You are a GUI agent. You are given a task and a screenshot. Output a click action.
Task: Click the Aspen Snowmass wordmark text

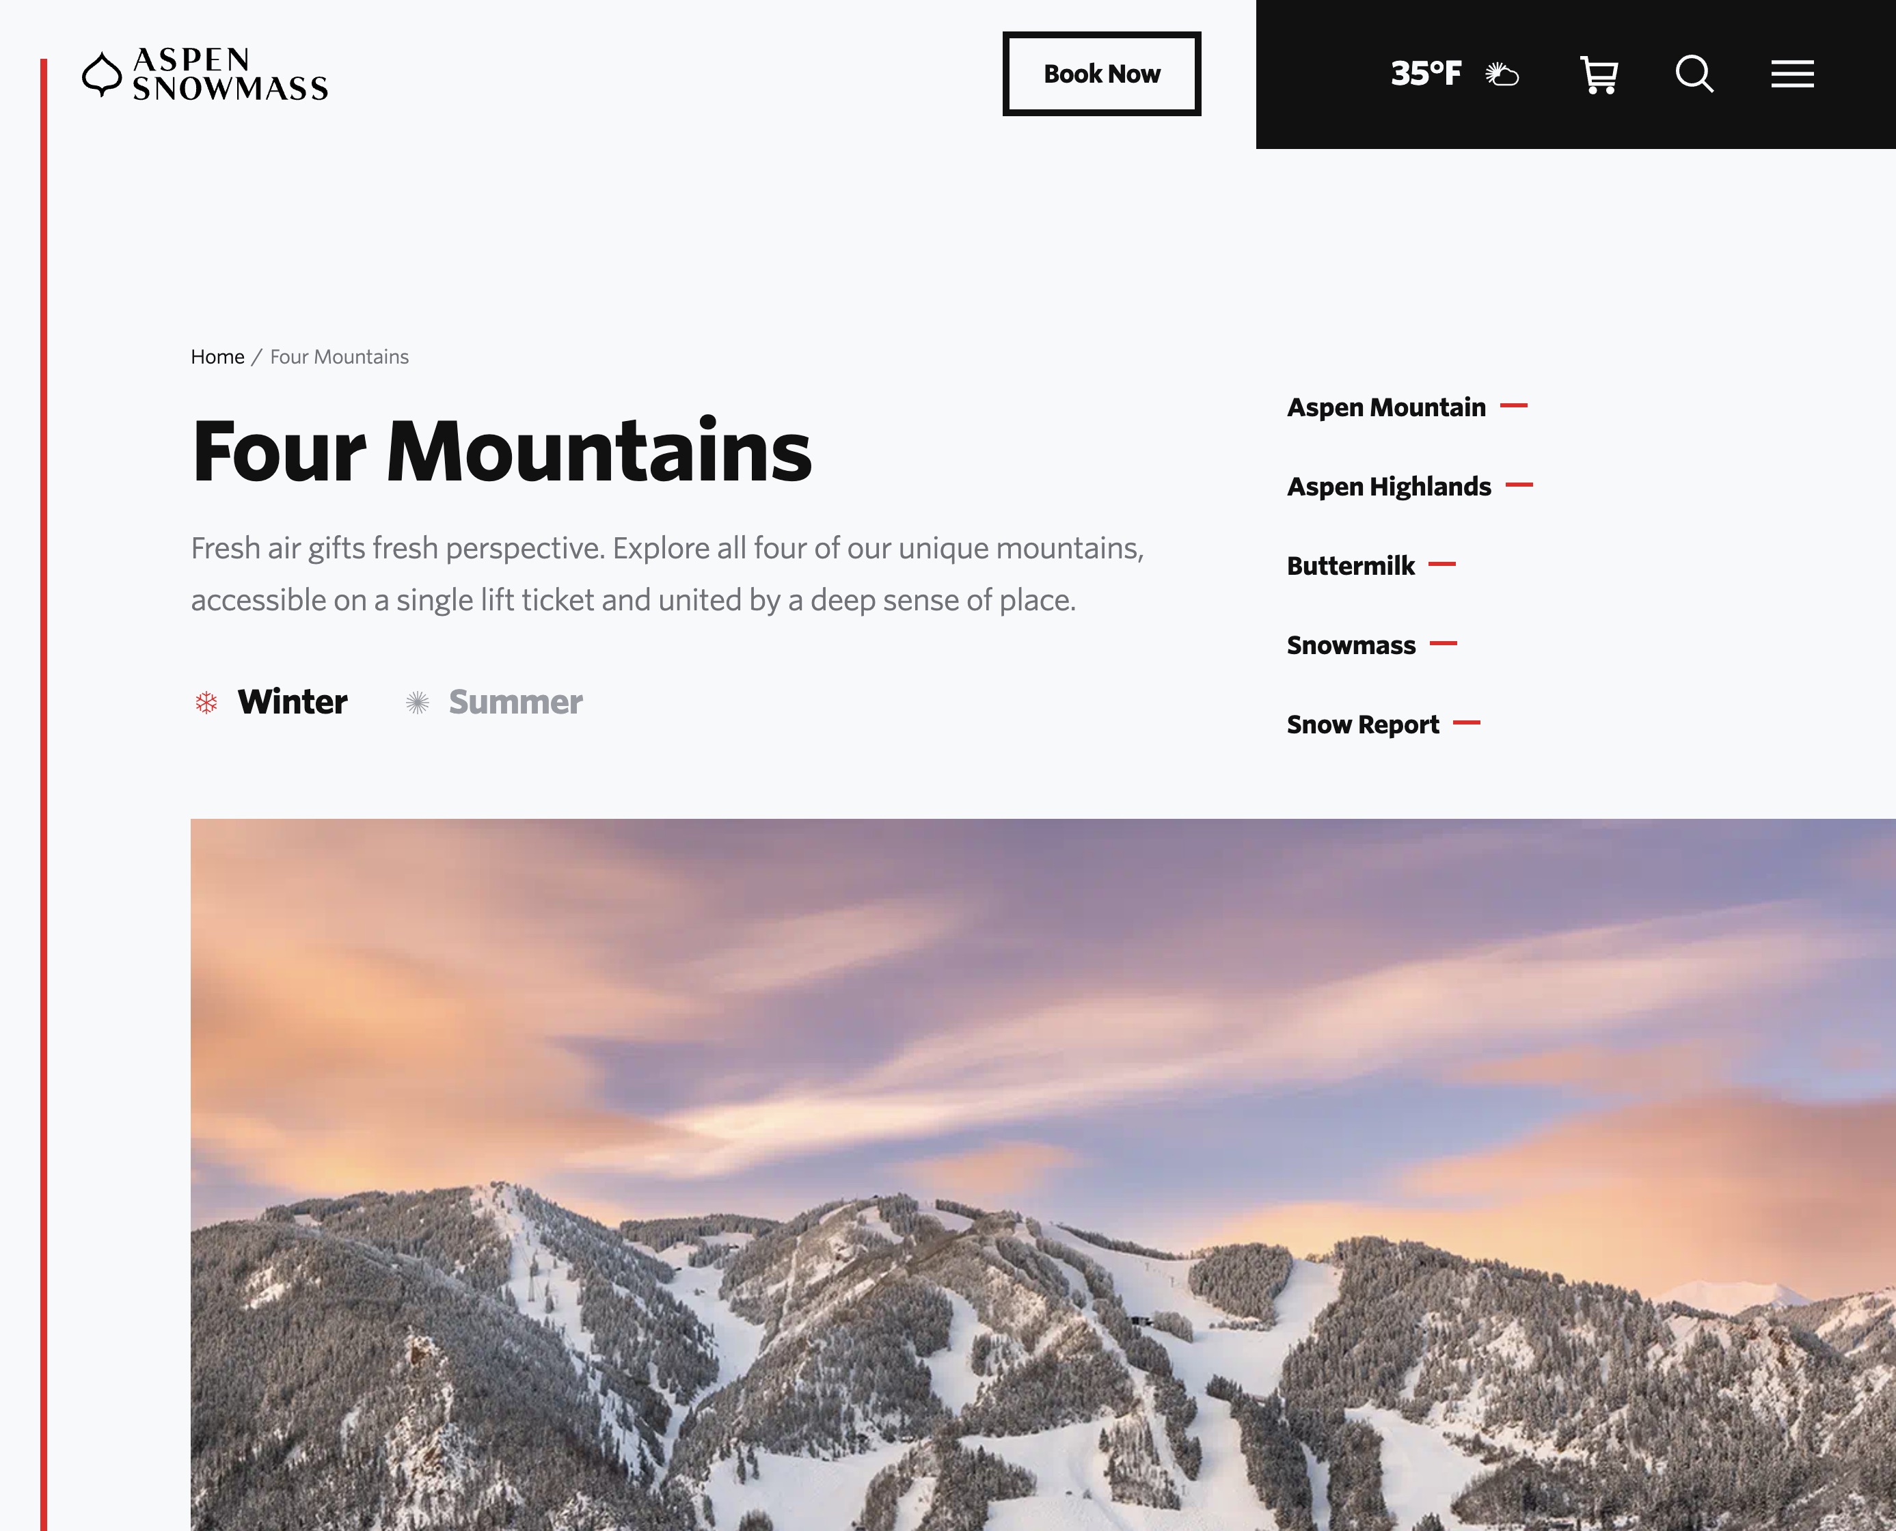point(230,74)
